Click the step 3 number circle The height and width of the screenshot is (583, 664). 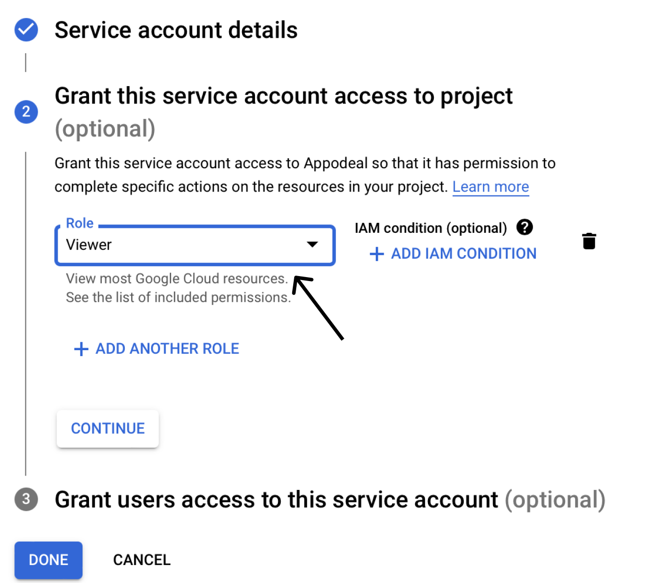pos(26,499)
